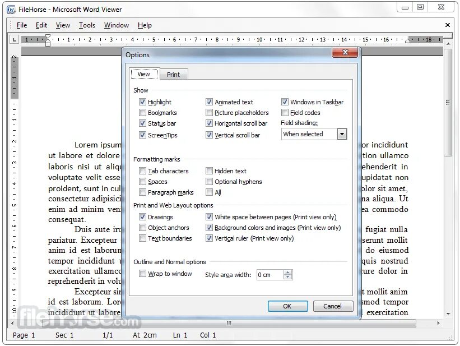The height and width of the screenshot is (346, 460).
Task: Select the View tab
Action: [144, 74]
